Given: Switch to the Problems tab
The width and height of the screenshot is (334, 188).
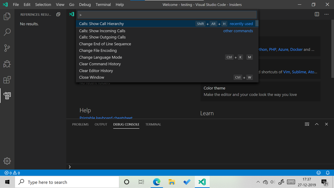Looking at the screenshot, I should pyautogui.click(x=80, y=124).
